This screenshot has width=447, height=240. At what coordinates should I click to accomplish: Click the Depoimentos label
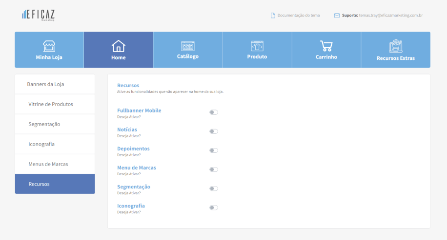(x=133, y=148)
